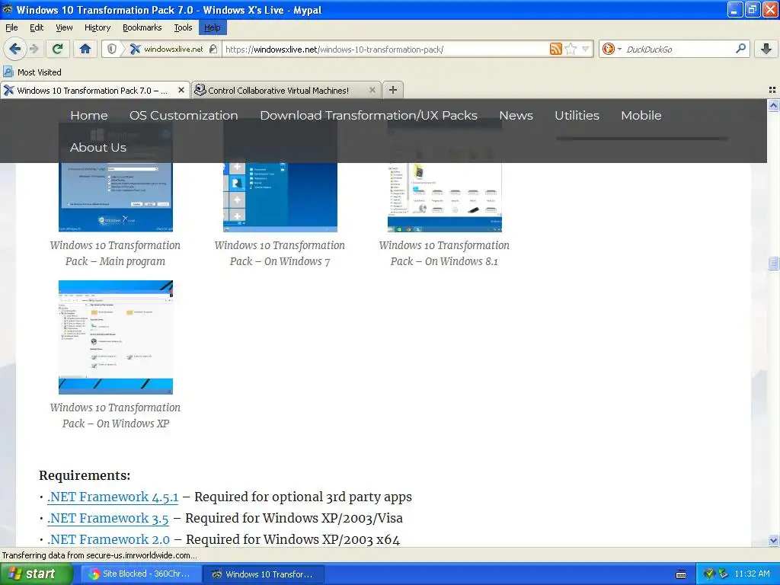
Task: Open the Main program screenshot thumbnail
Action: point(116,197)
